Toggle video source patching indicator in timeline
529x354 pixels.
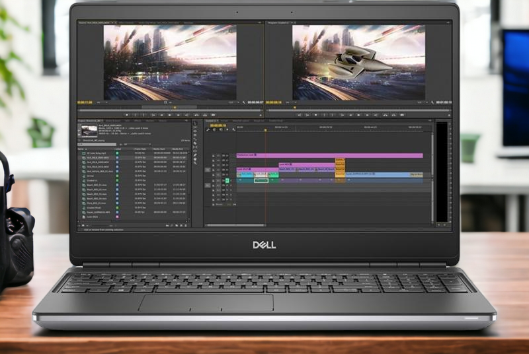(208, 170)
